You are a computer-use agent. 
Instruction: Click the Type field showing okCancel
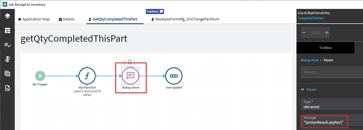(x=332, y=104)
